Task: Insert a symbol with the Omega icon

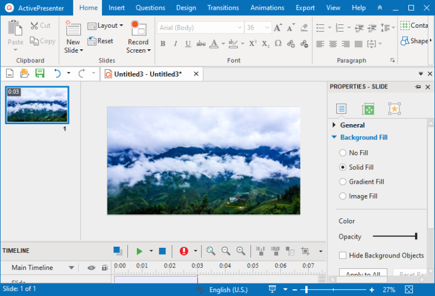Action: pyautogui.click(x=278, y=43)
